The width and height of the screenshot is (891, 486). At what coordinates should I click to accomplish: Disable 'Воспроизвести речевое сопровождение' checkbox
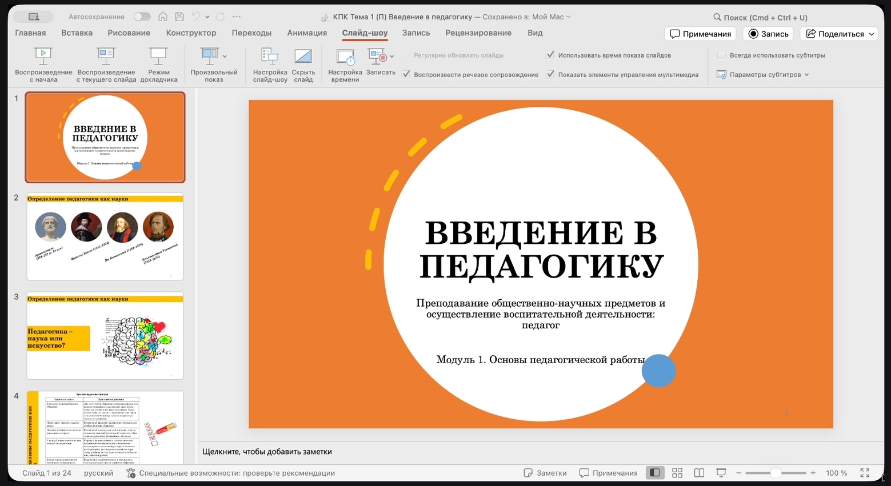pos(406,74)
